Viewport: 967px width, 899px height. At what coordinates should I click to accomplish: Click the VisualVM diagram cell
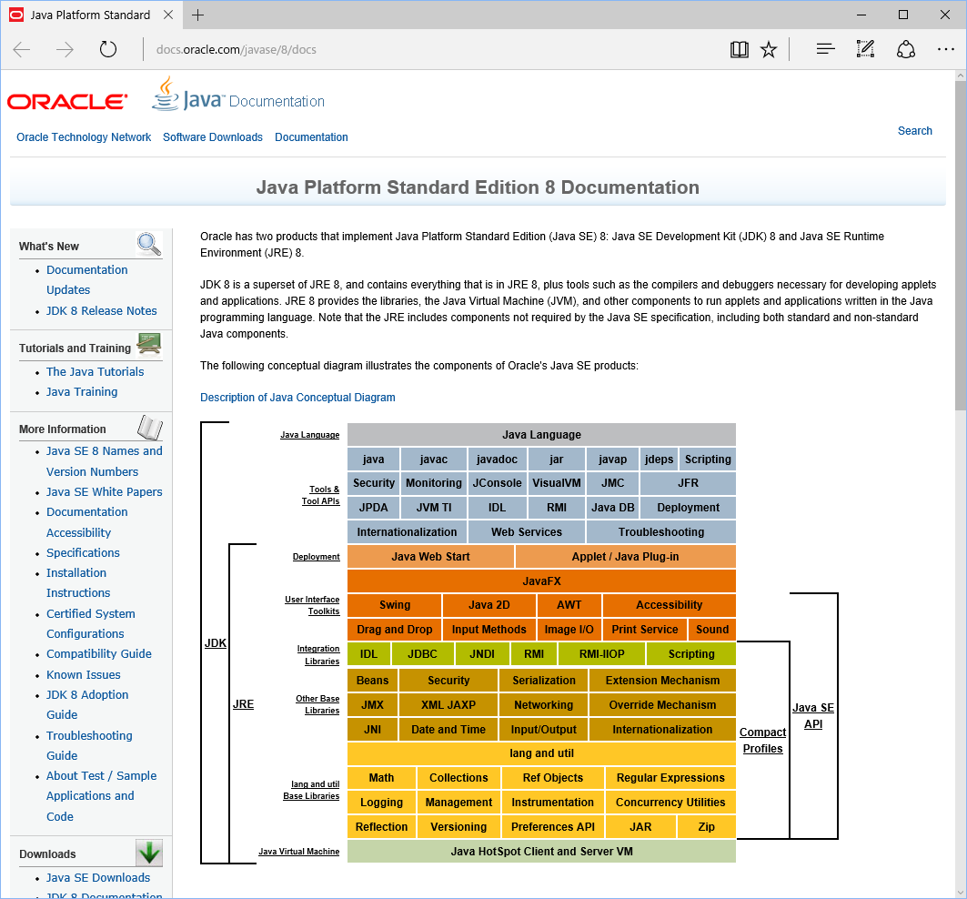click(x=556, y=483)
